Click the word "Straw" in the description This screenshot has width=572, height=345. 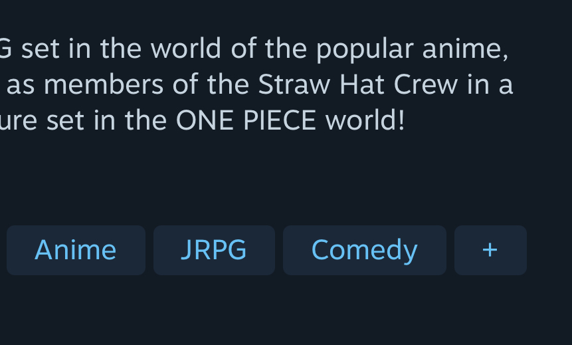tap(294, 84)
